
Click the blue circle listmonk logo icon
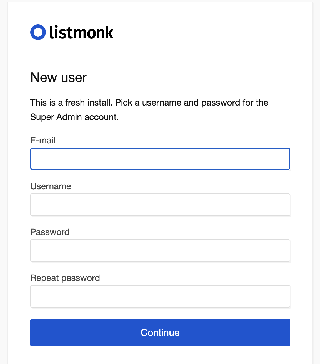38,32
